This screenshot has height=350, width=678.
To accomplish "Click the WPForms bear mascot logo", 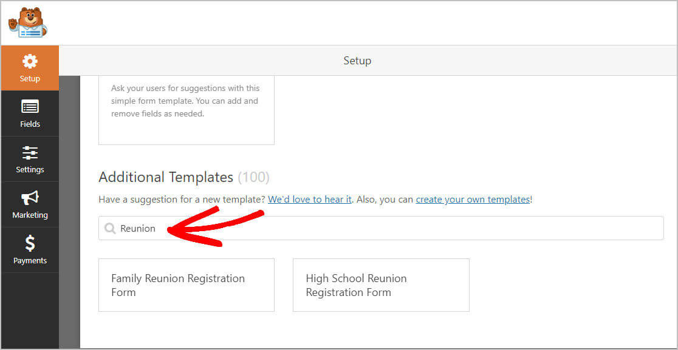I will click(28, 22).
